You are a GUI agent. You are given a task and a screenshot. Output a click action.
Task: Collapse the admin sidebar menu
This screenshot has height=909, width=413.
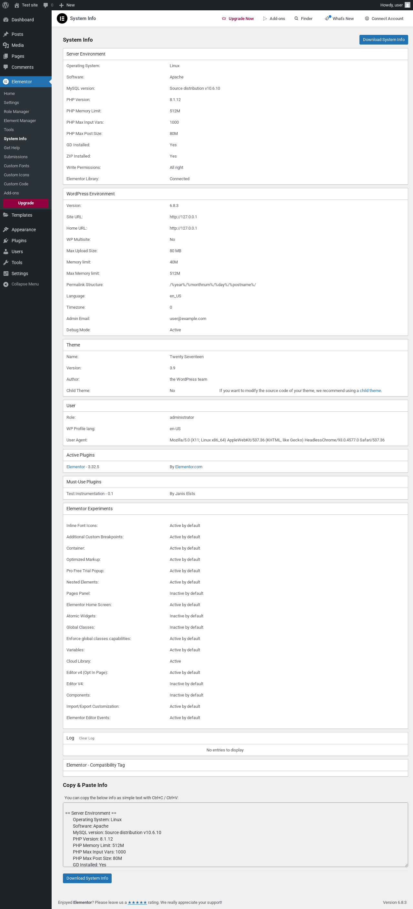[25, 284]
